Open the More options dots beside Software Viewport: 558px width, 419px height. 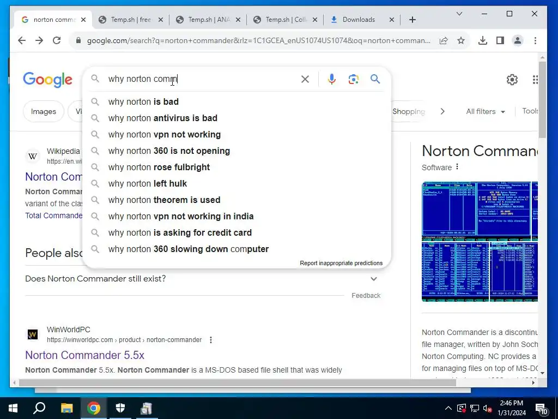click(x=457, y=167)
